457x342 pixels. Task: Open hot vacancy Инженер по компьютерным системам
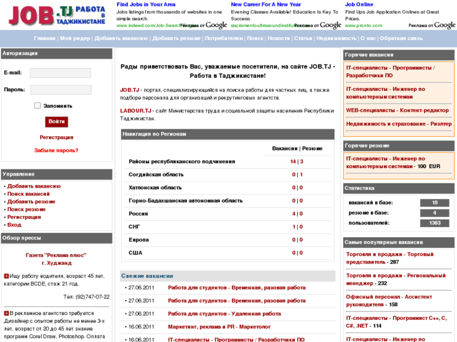(385, 93)
